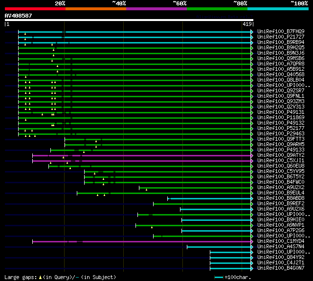Select the UniRef100_Q40568 label
This screenshot has height=281, width=313.
click(x=281, y=75)
